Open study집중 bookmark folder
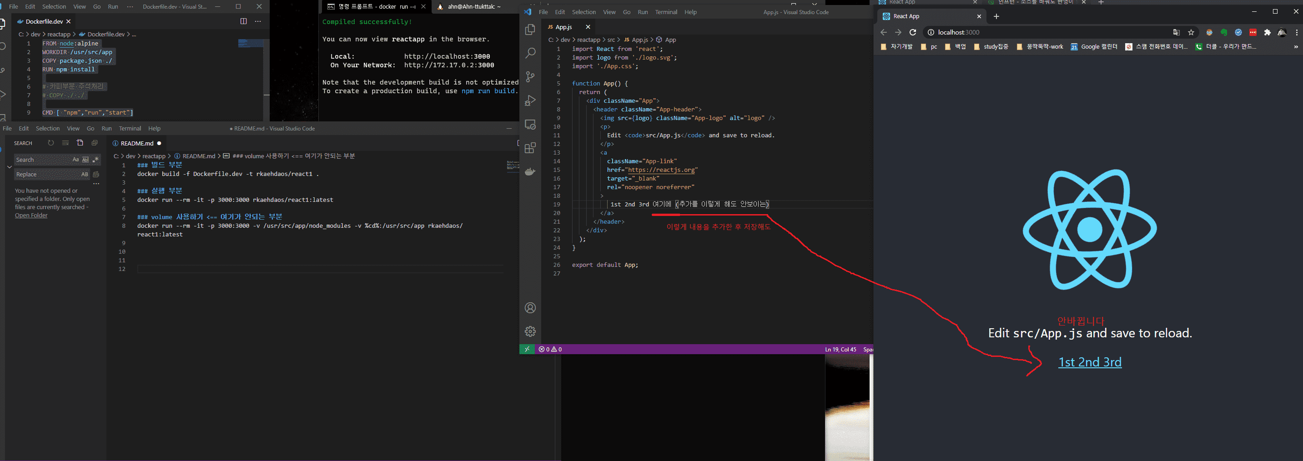1303x461 pixels. (991, 46)
